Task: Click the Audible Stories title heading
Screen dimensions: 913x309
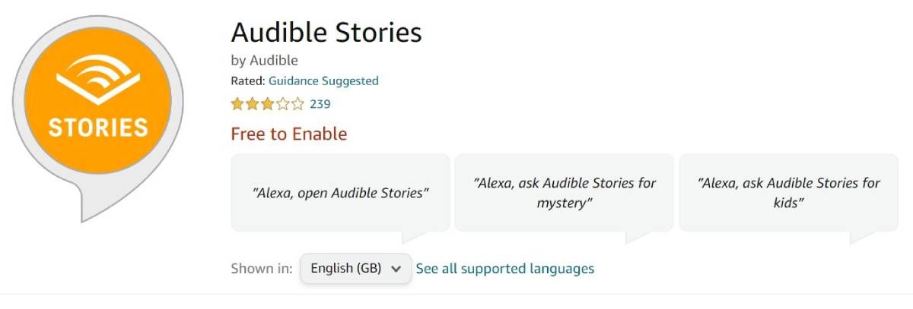Action: (x=326, y=33)
